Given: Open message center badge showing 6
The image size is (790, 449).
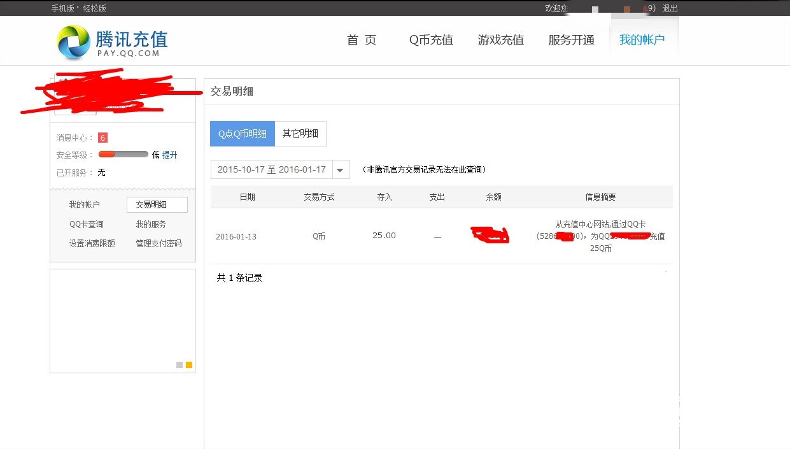Looking at the screenshot, I should tap(102, 138).
